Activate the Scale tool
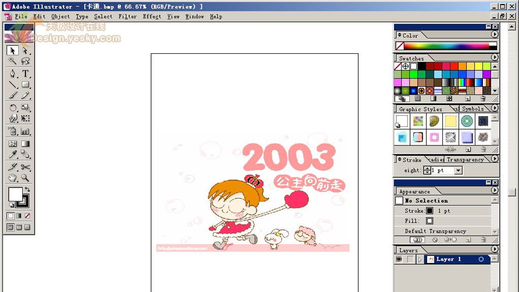 point(25,107)
